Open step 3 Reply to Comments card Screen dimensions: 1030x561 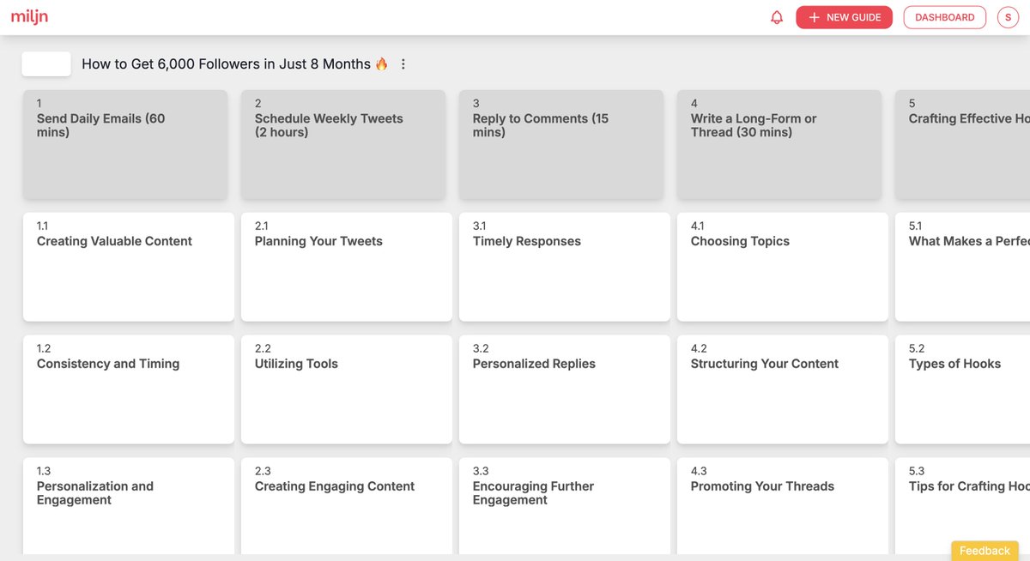click(x=561, y=145)
